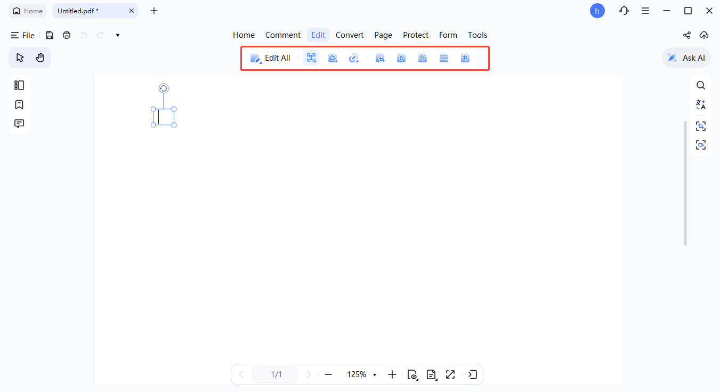Screen dimensions: 720x392
Task: Open the AI Translate tool
Action: pyautogui.click(x=700, y=104)
